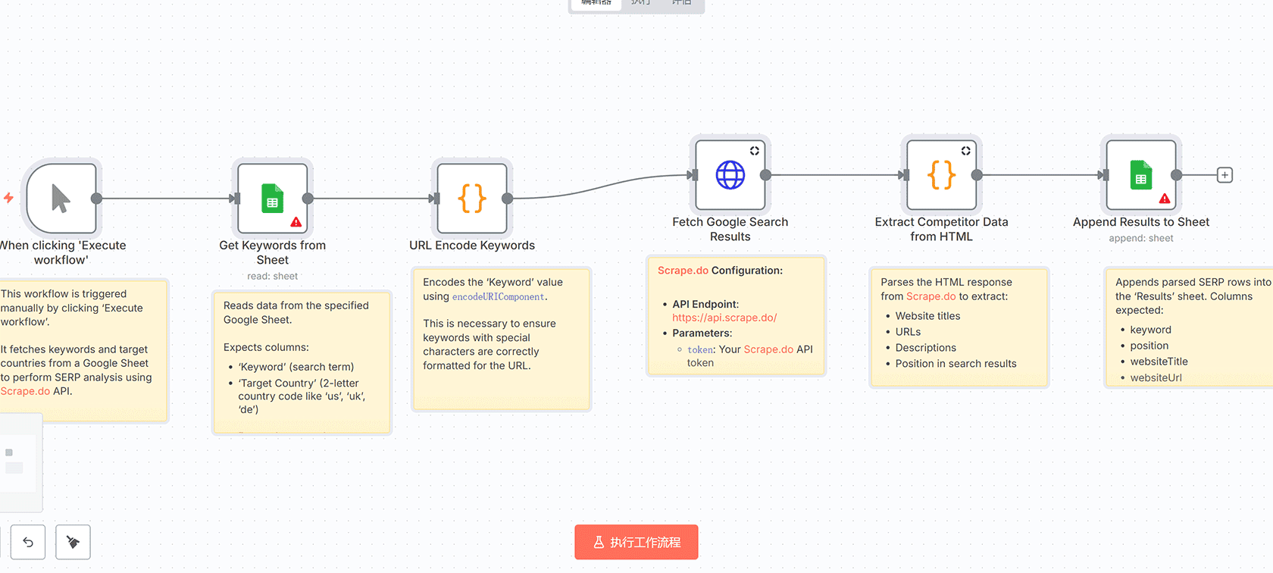Select the Fetch Google Search Results globe node

[730, 175]
